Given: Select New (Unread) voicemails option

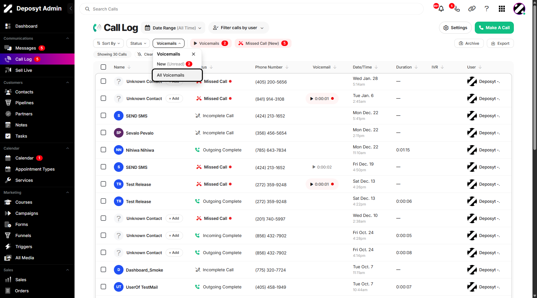Looking at the screenshot, I should [177, 64].
